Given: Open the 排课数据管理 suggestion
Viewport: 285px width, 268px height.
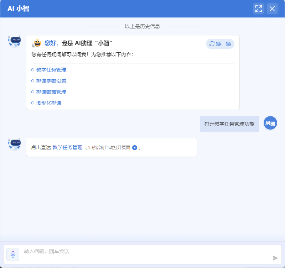Looking at the screenshot, I should [51, 92].
